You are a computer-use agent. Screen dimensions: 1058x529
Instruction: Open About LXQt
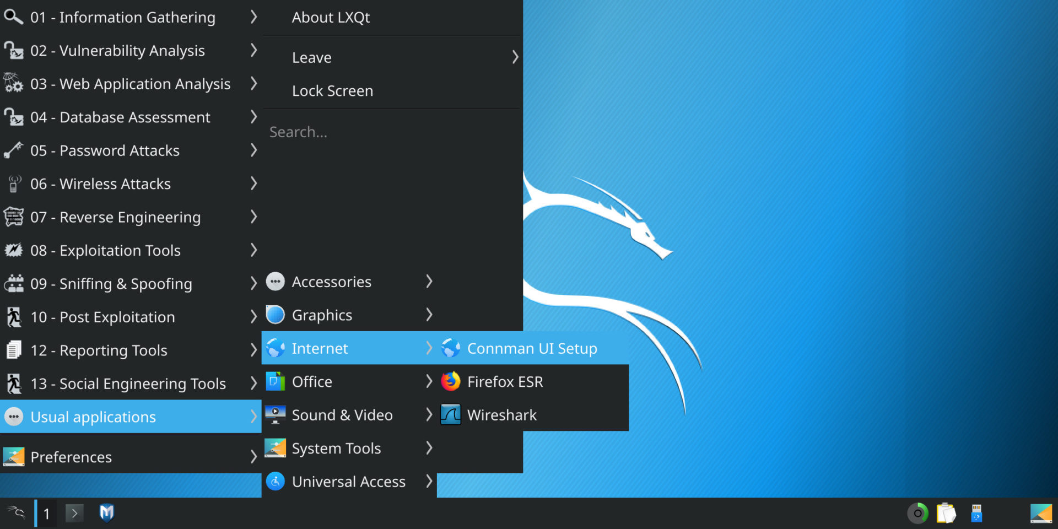point(331,17)
